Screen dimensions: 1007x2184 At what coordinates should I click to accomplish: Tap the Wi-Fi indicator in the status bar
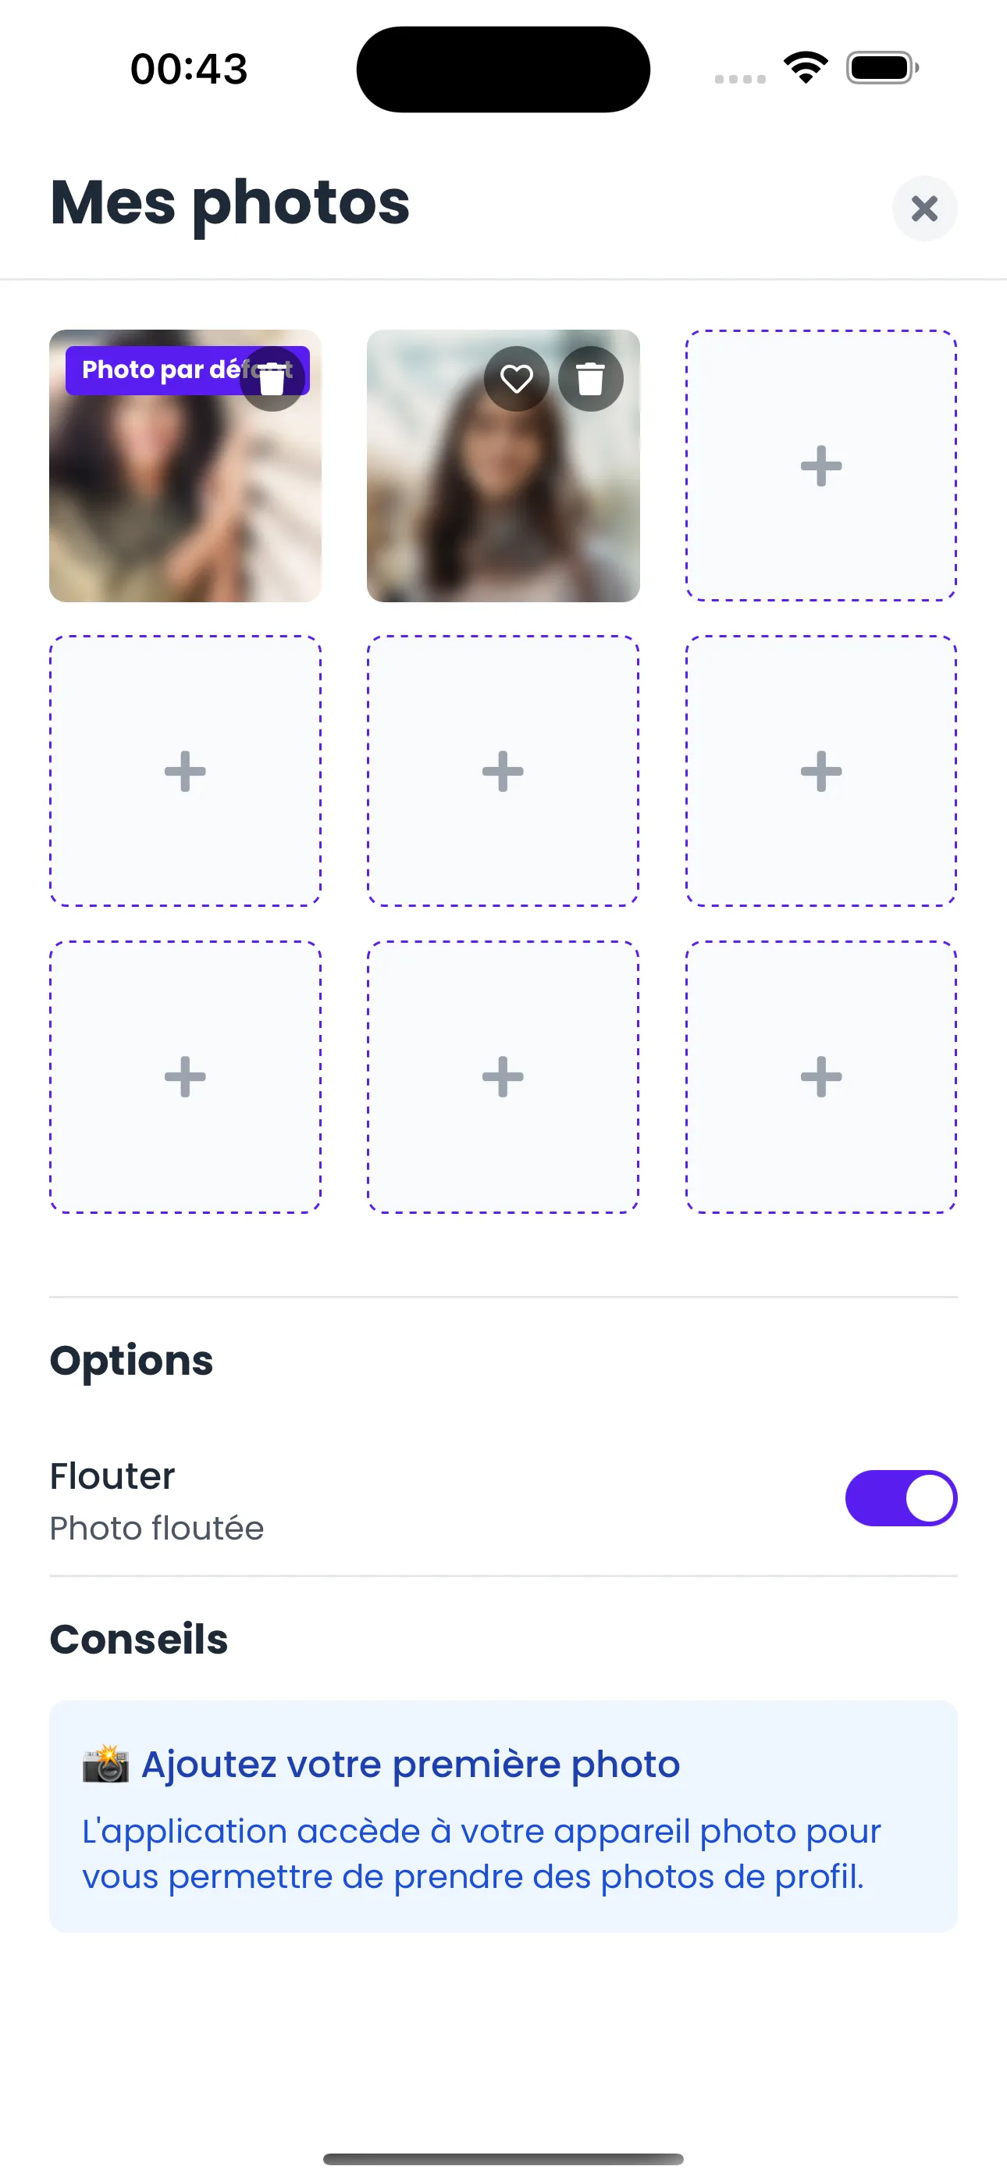pos(806,68)
